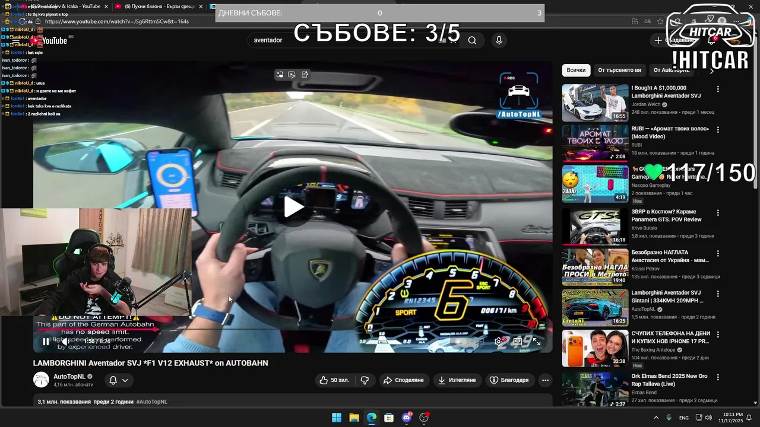Image resolution: width=760 pixels, height=427 pixels.
Task: Click the Microsoft Edge taskbar icon
Action: [x=372, y=418]
